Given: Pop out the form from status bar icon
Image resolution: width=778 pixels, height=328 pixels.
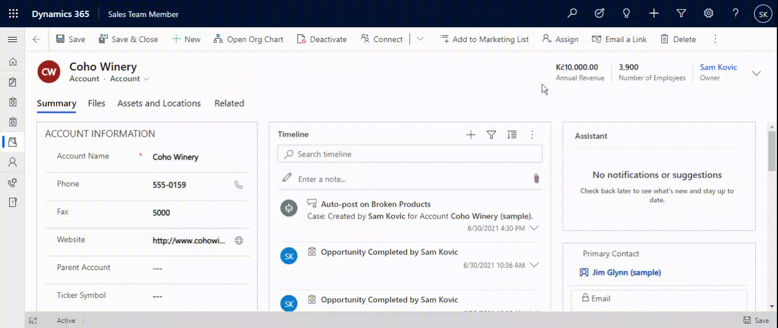Looking at the screenshot, I should 33,321.
